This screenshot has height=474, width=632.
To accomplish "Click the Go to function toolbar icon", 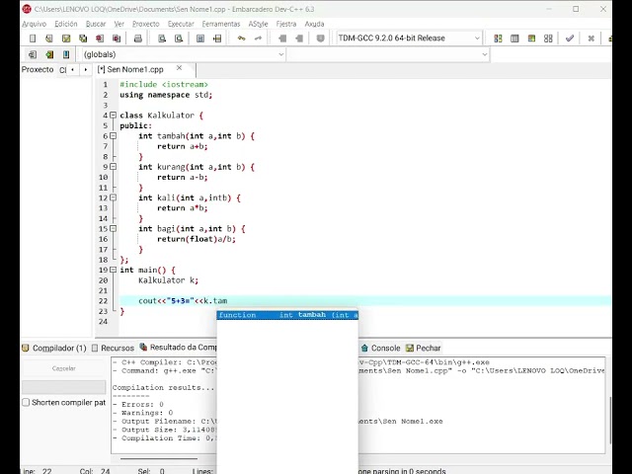I will pos(200,39).
